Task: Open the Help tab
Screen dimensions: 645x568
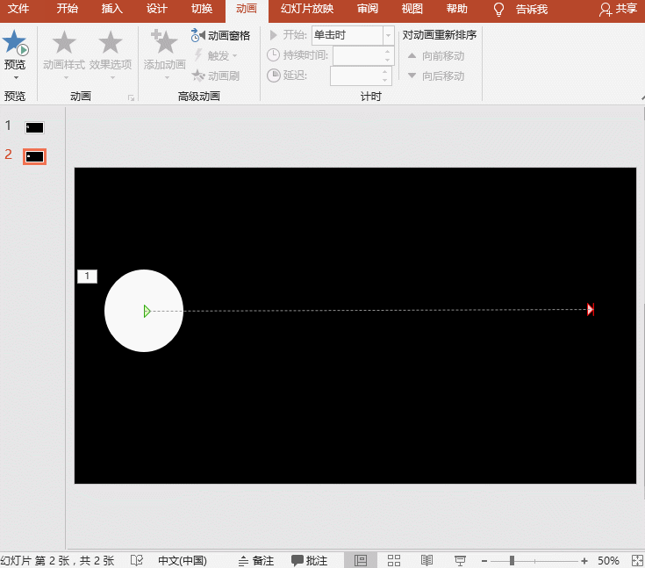Action: 457,9
